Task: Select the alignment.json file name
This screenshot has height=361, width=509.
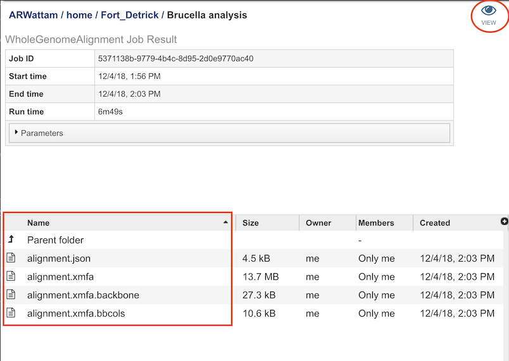Action: pyautogui.click(x=59, y=259)
